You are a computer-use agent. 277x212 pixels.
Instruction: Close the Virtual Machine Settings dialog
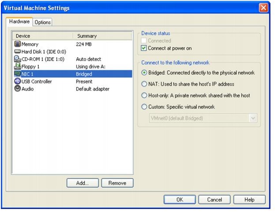pyautogui.click(x=263, y=8)
